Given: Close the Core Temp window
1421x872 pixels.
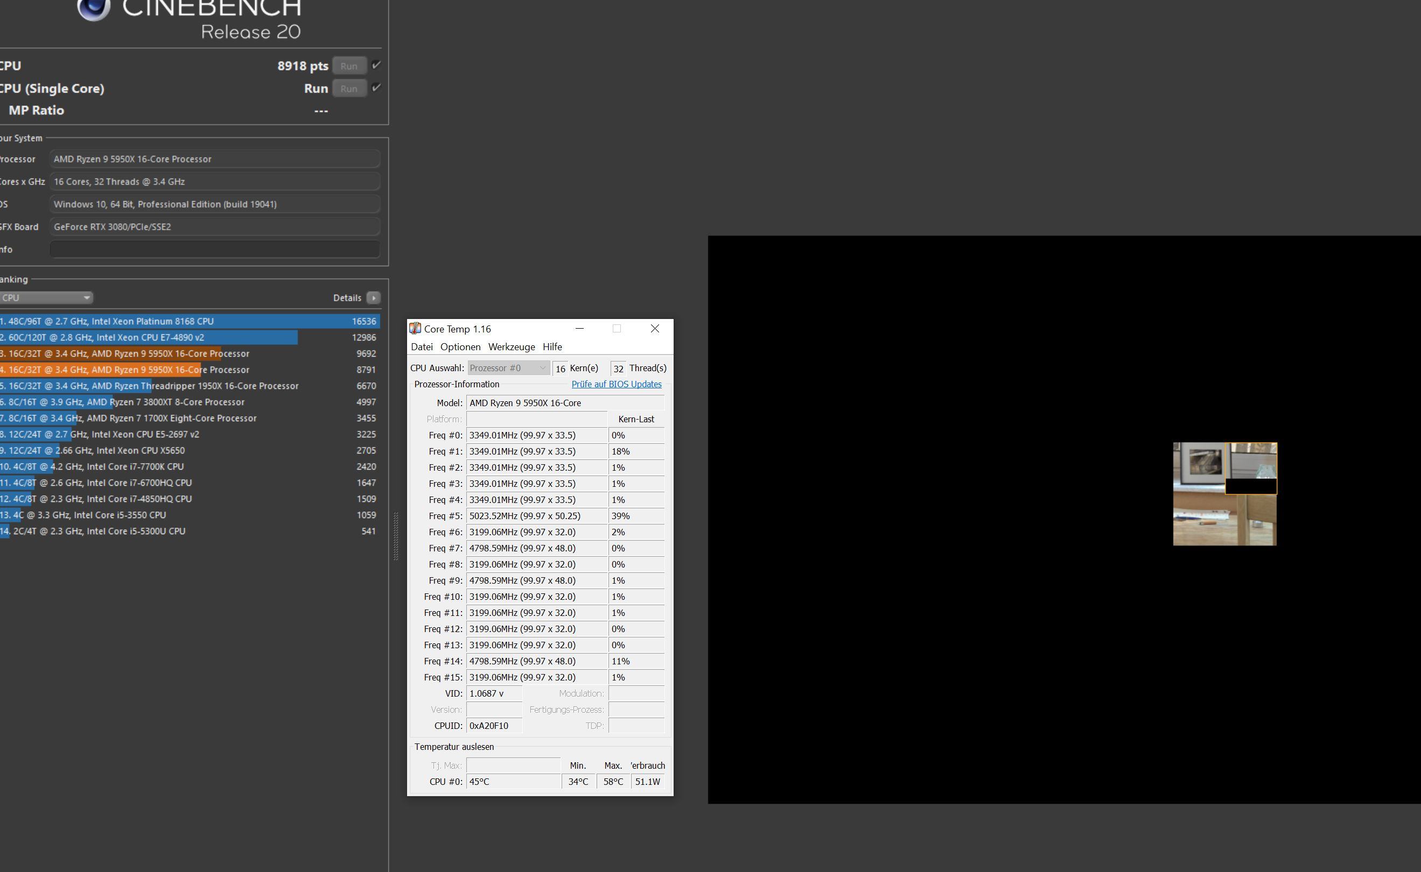Looking at the screenshot, I should click(655, 329).
